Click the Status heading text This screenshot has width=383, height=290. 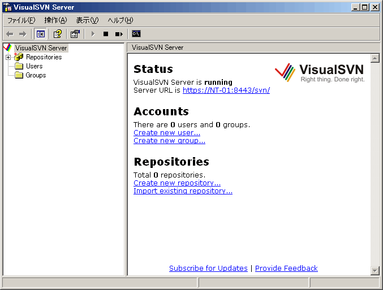click(153, 69)
